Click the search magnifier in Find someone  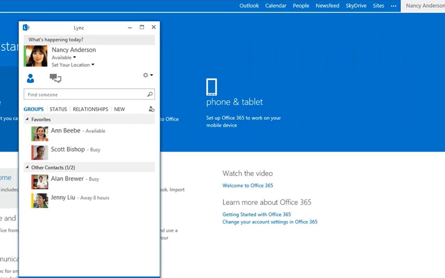click(150, 94)
